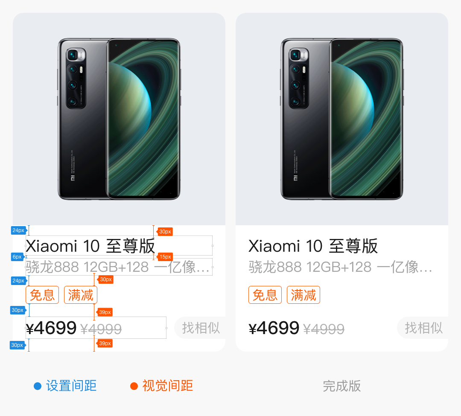Click the left card's ¥4699 price
The image size is (461, 416).
tap(51, 328)
